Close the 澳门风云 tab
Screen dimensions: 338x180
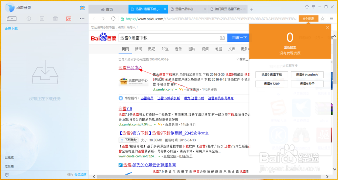coord(244,9)
